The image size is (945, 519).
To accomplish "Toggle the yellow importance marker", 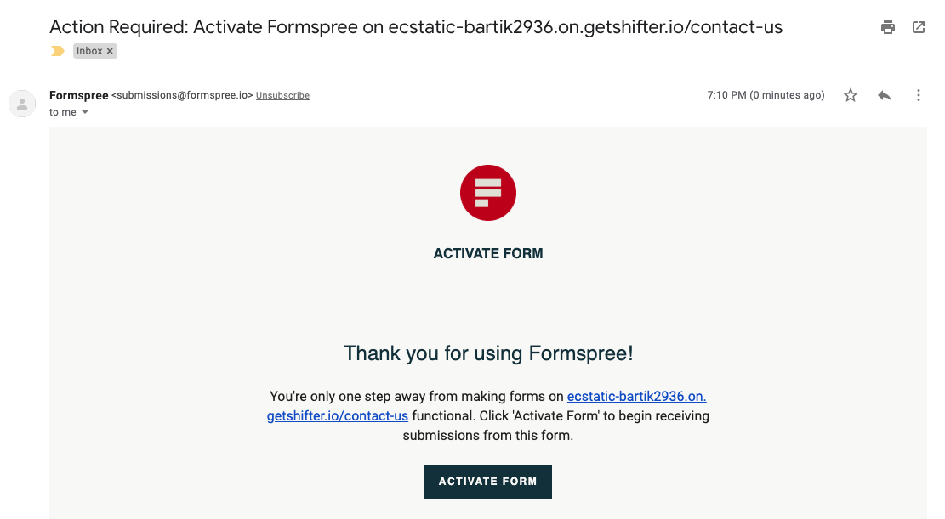I will click(x=58, y=51).
